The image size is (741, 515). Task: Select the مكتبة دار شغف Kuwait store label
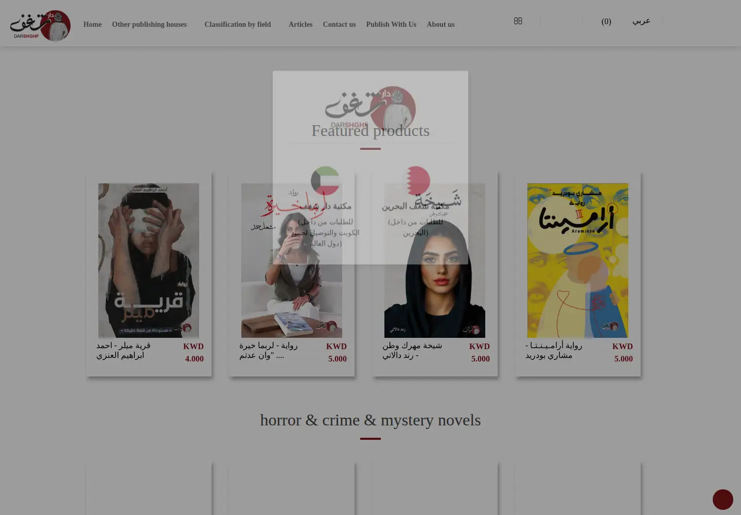tap(325, 206)
